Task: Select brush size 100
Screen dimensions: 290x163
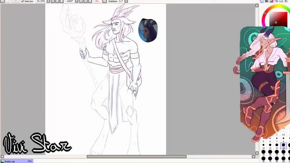Action: pos(283,160)
